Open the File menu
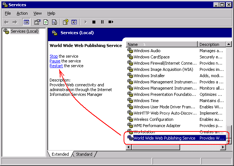 coord(8,13)
